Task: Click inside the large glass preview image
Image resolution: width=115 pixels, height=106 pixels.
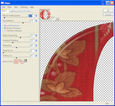Action: pos(77,61)
